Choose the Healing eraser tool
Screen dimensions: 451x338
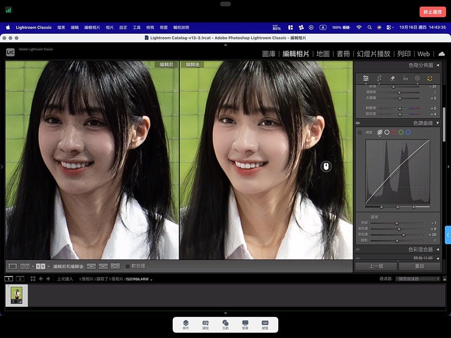pyautogui.click(x=392, y=78)
